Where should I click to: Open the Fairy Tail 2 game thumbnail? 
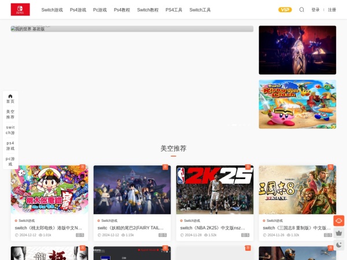click(132, 190)
